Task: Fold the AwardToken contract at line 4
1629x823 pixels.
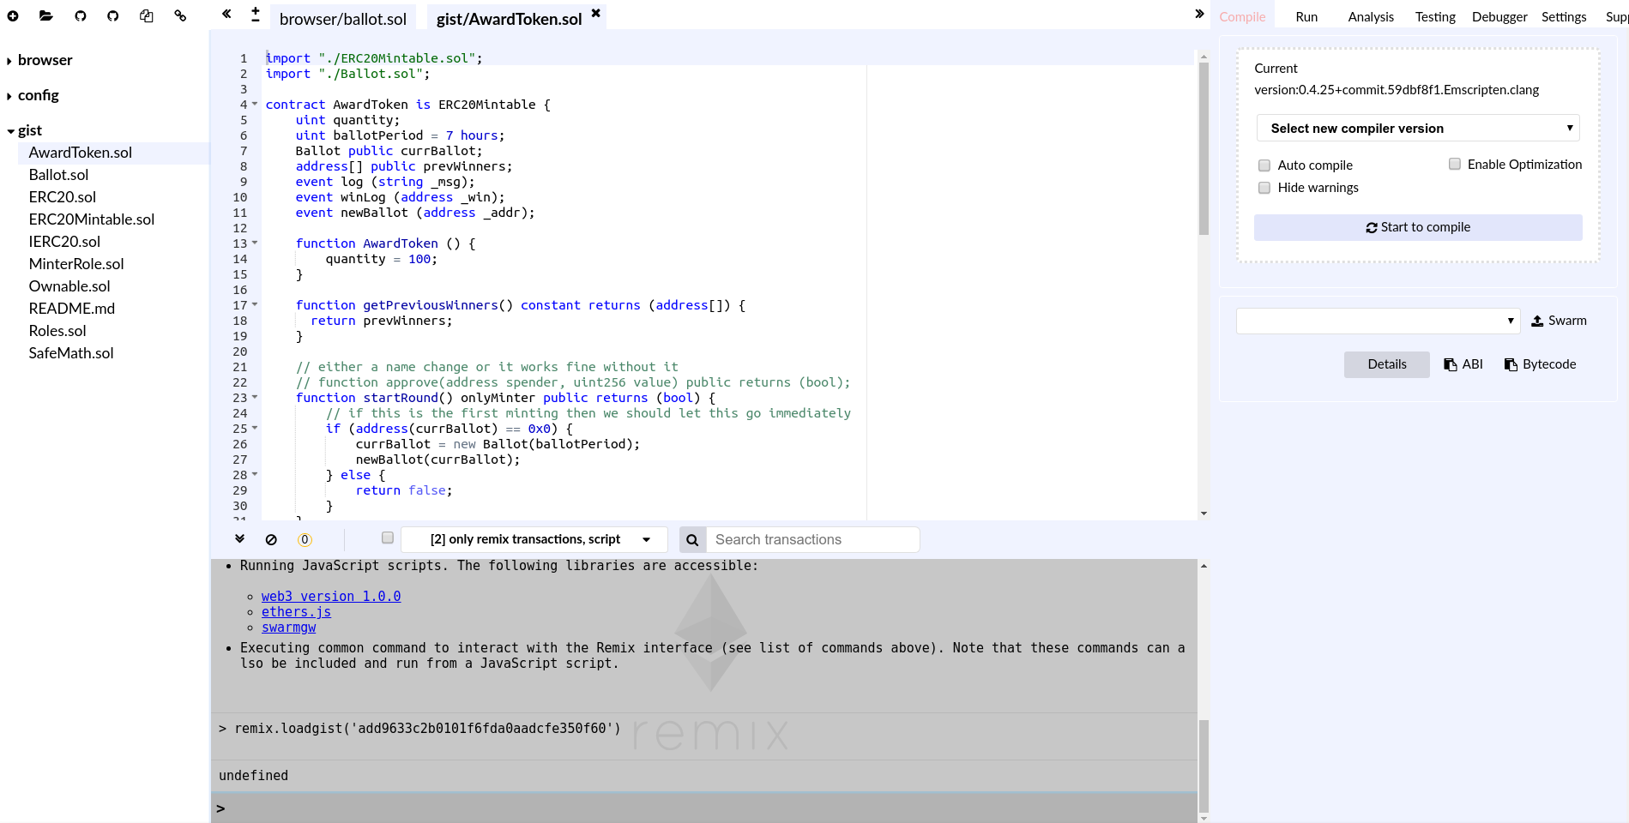Action: tap(255, 105)
